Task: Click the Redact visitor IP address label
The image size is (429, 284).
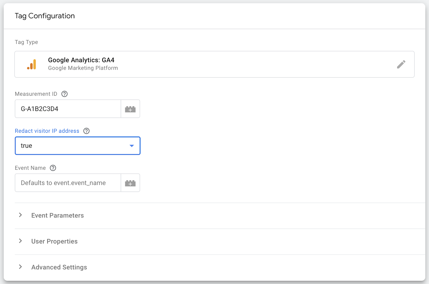Action: click(47, 131)
